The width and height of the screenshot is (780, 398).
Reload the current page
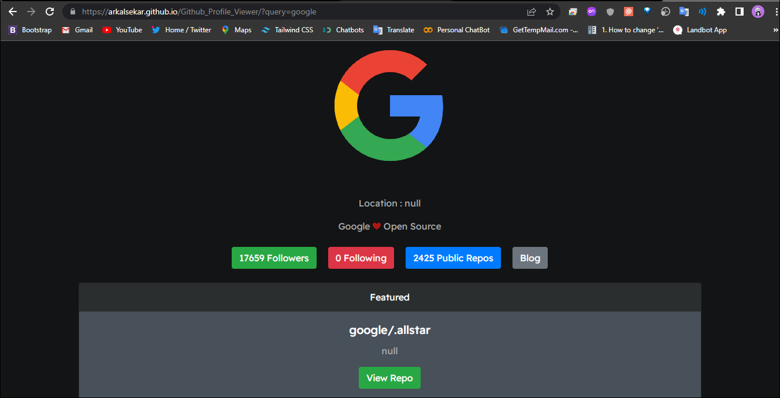click(50, 12)
